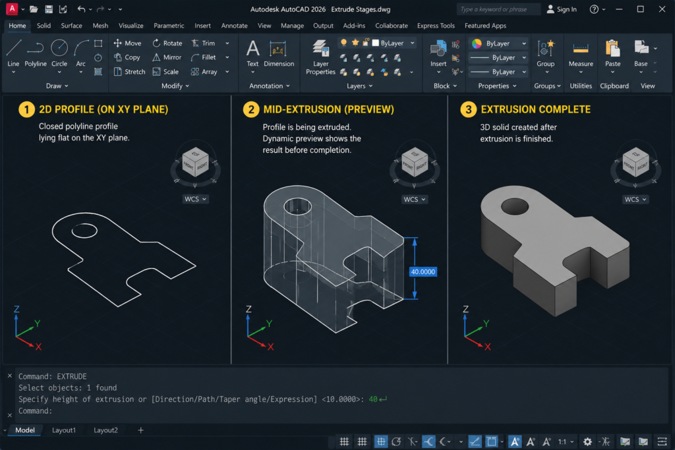Toggle the highlighted grid display in status bar
675x450 pixels.
[381, 441]
